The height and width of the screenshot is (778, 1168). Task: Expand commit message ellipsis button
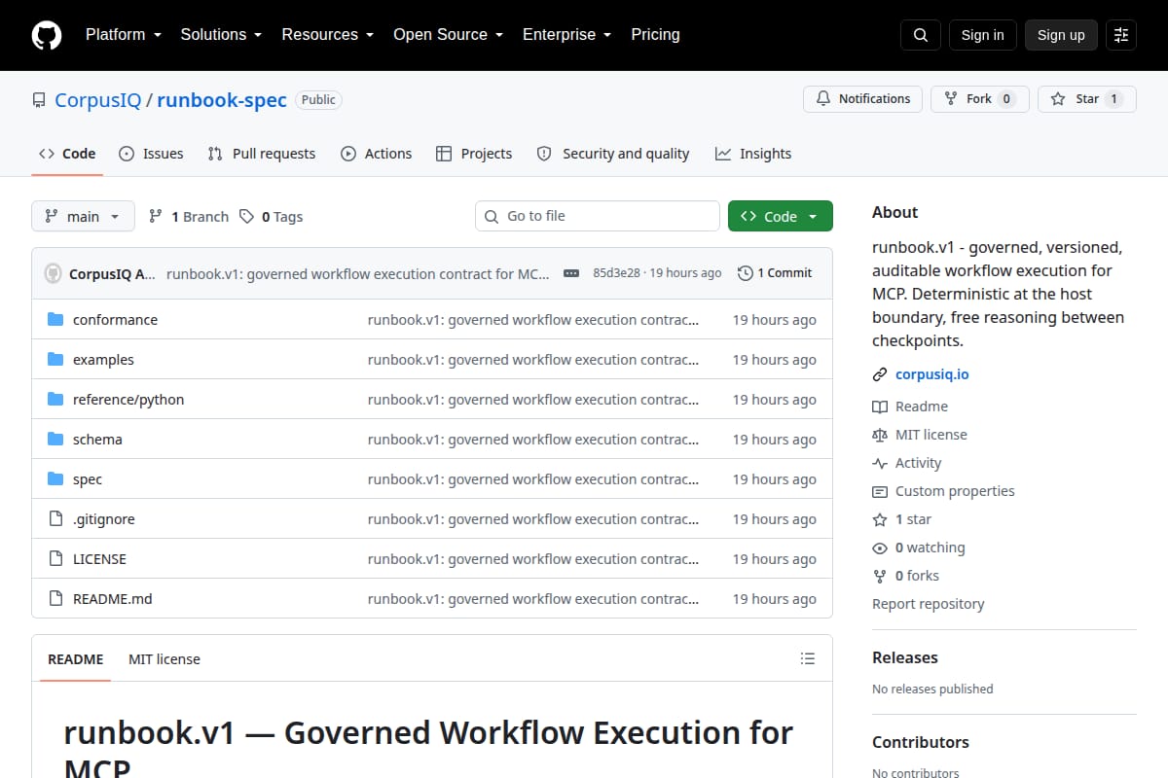(x=571, y=273)
